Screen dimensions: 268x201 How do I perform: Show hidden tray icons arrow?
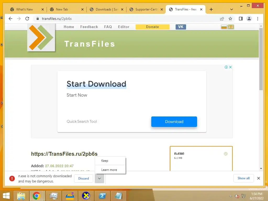tap(231, 196)
